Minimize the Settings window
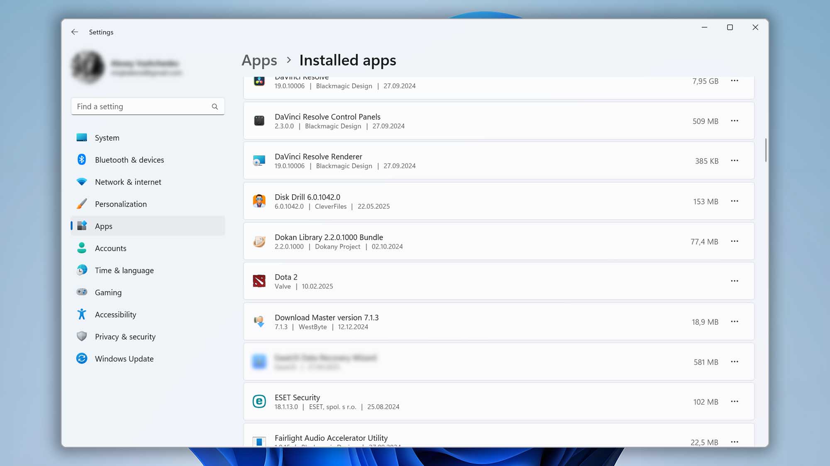830x466 pixels. [704, 27]
